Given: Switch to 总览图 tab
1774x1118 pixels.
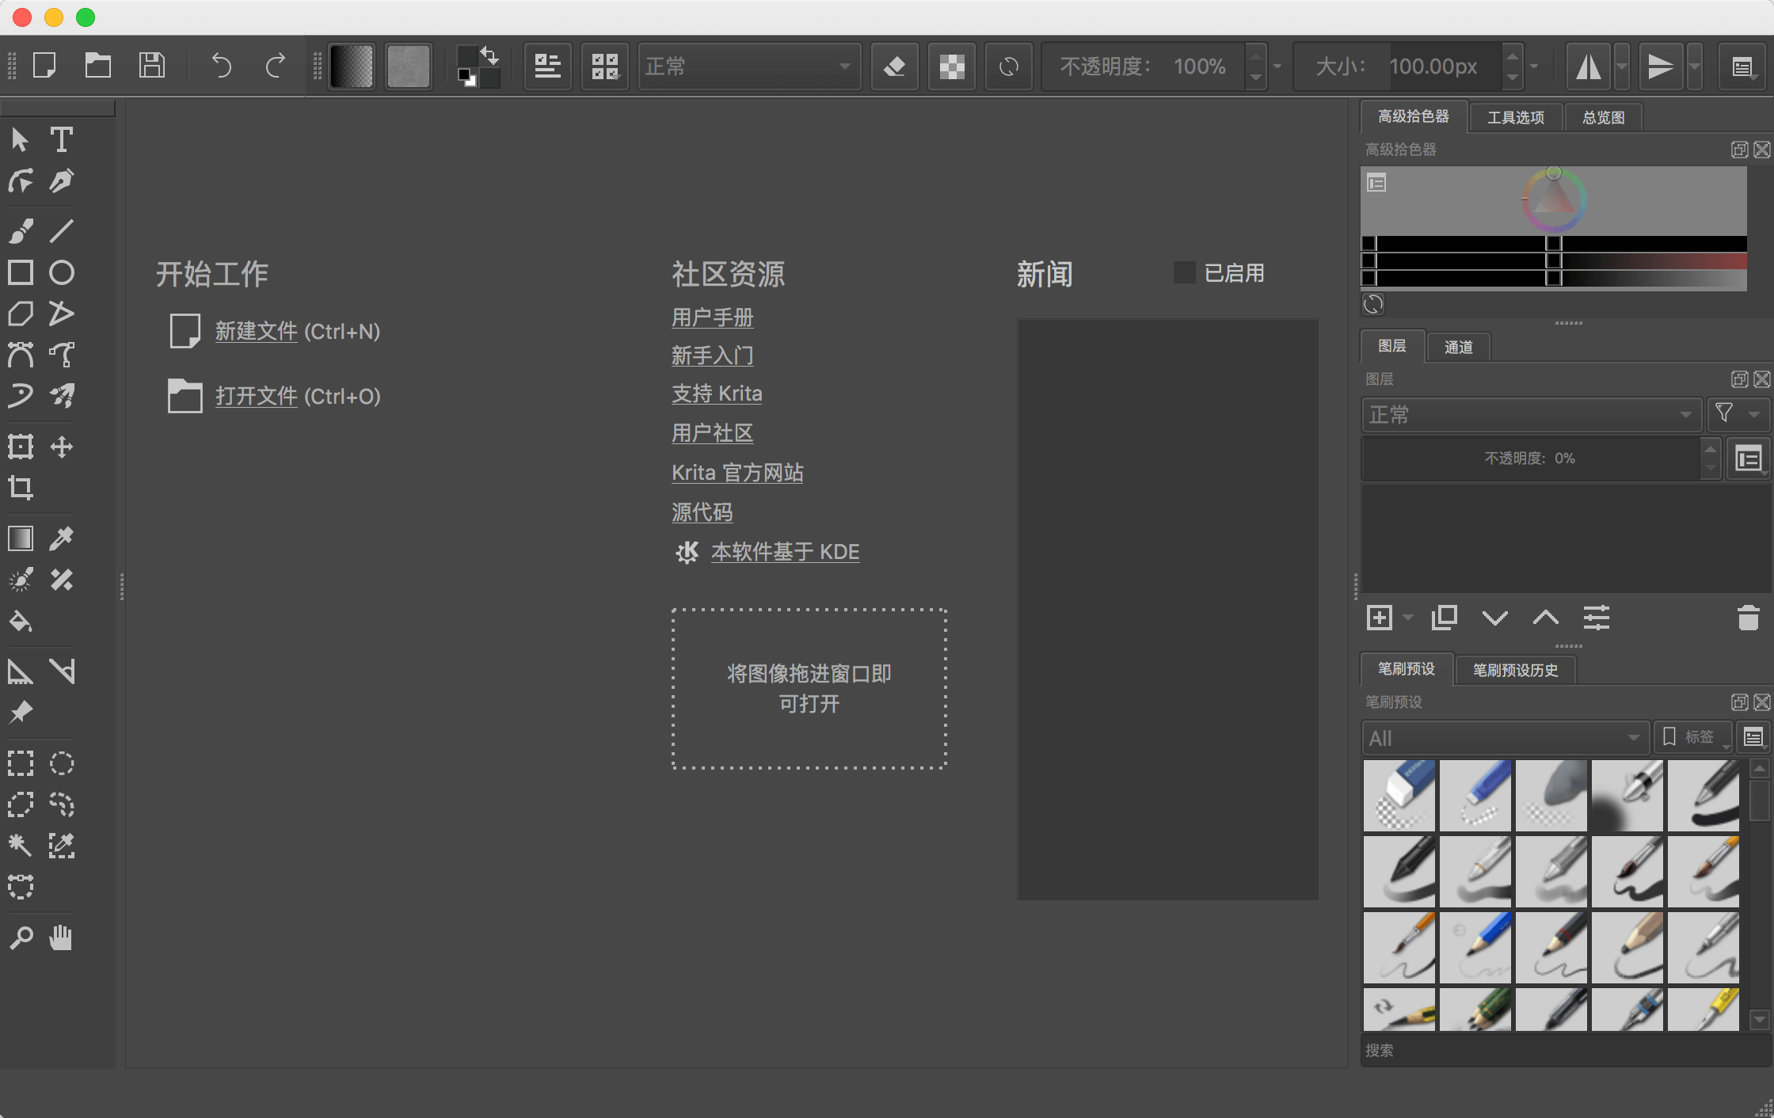Looking at the screenshot, I should click(x=1603, y=117).
